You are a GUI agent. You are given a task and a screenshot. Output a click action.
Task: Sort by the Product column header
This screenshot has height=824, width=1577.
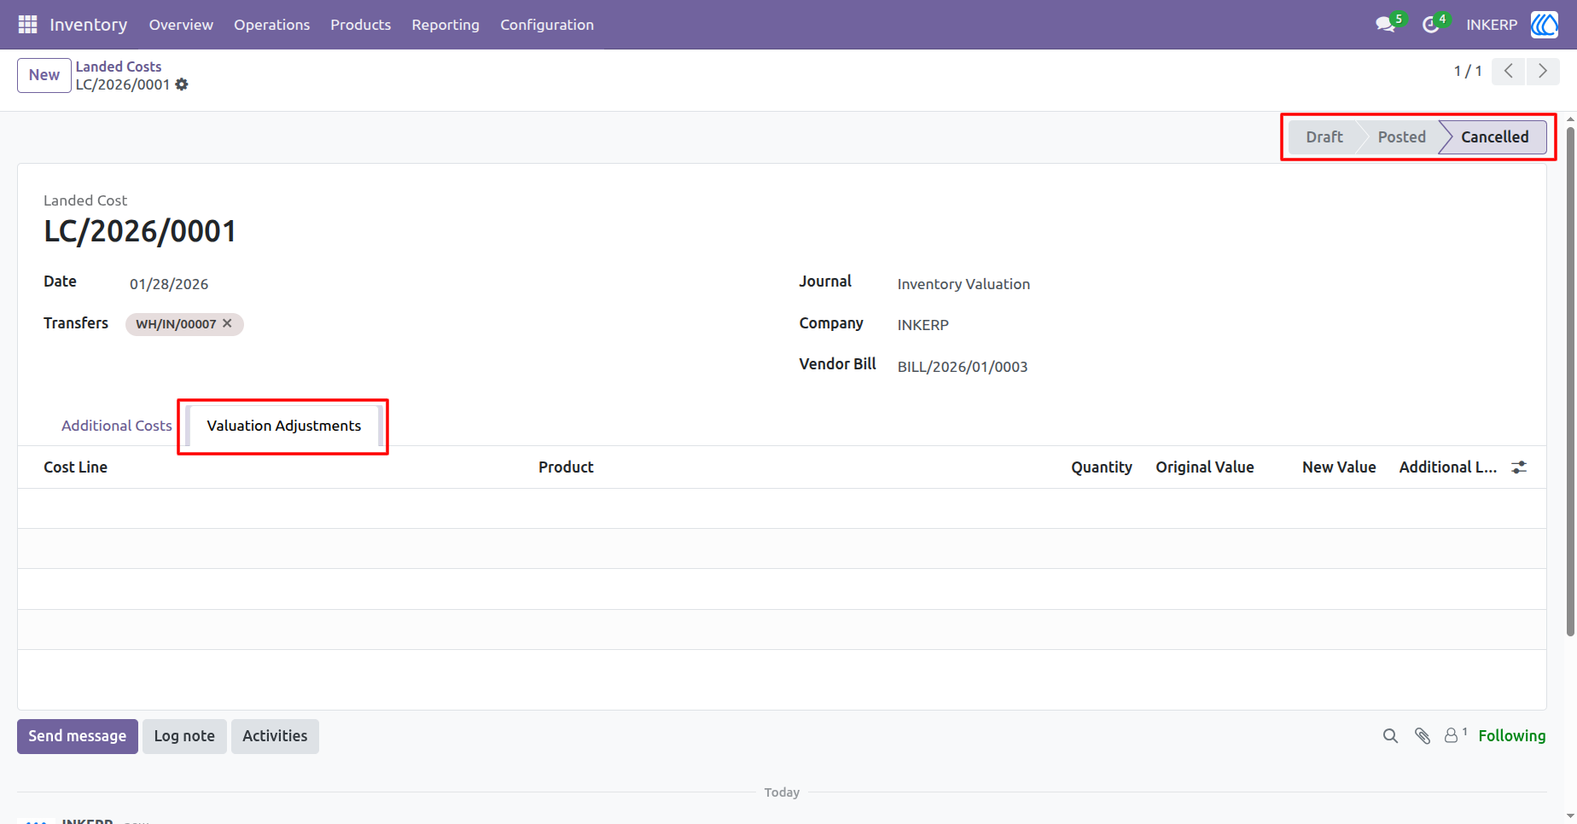pyautogui.click(x=566, y=467)
